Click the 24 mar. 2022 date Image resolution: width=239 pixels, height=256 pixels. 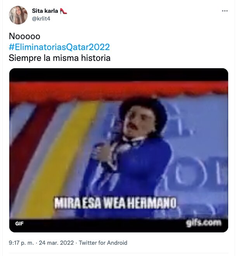(x=56, y=243)
